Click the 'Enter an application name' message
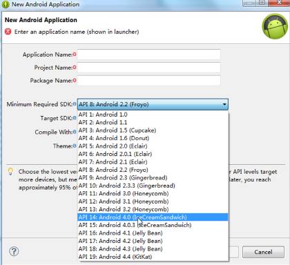Image resolution: width=290 pixels, height=265 pixels. (77, 32)
